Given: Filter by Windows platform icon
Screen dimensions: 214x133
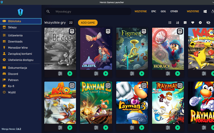Looking at the screenshot, I should pos(205,11).
